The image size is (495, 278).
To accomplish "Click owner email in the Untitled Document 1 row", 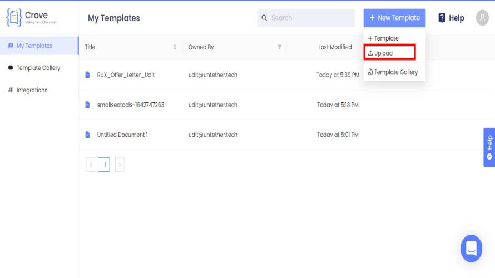I will click(213, 135).
